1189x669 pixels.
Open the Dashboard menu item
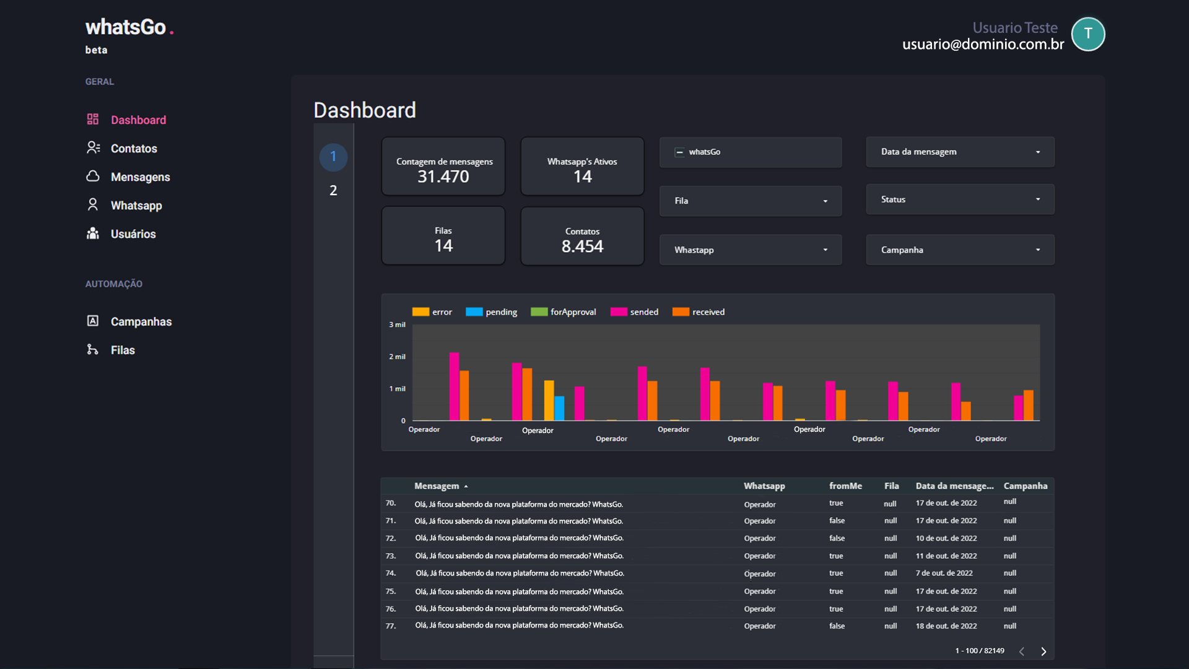click(138, 120)
